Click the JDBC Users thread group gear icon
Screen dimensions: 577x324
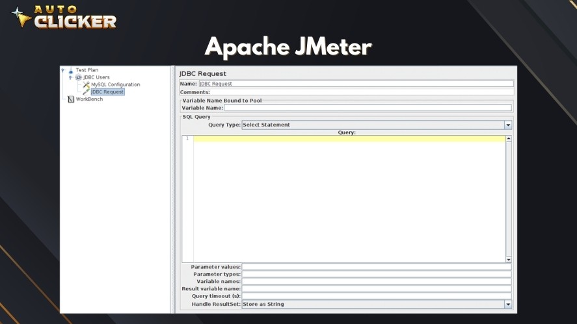78,77
